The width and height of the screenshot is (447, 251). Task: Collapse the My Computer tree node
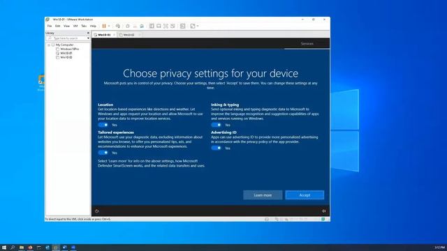click(49, 45)
